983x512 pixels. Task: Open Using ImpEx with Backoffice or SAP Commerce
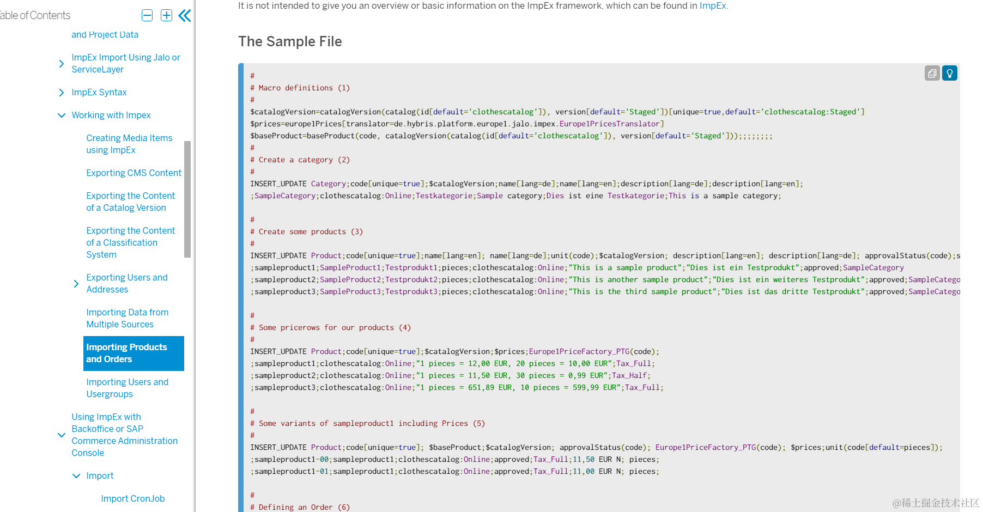point(125,435)
